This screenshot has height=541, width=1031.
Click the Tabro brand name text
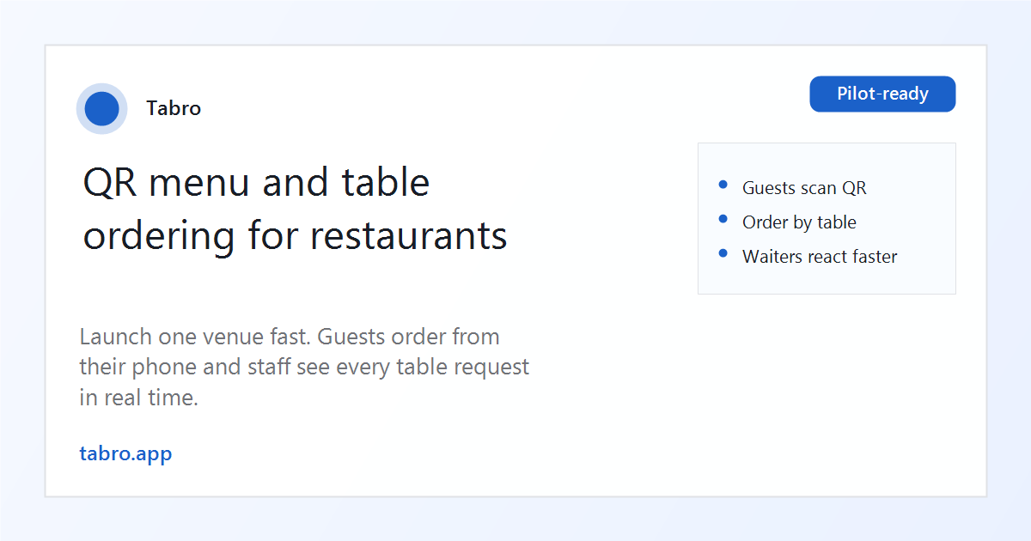click(x=174, y=108)
